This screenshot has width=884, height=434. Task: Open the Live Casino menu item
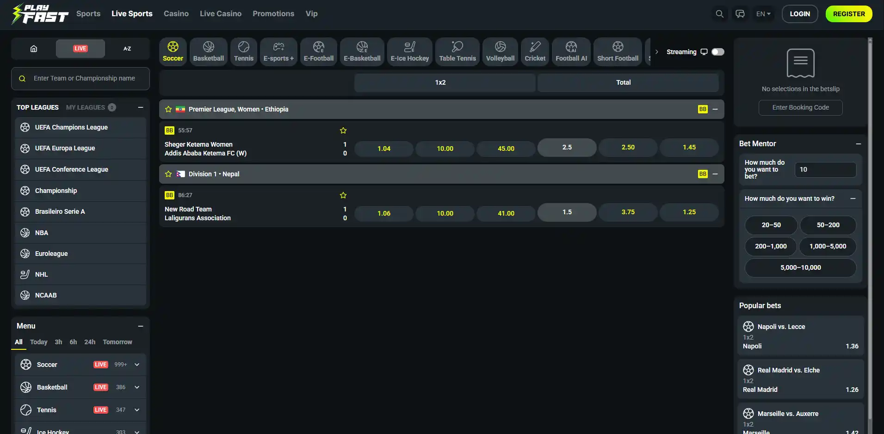tap(221, 14)
